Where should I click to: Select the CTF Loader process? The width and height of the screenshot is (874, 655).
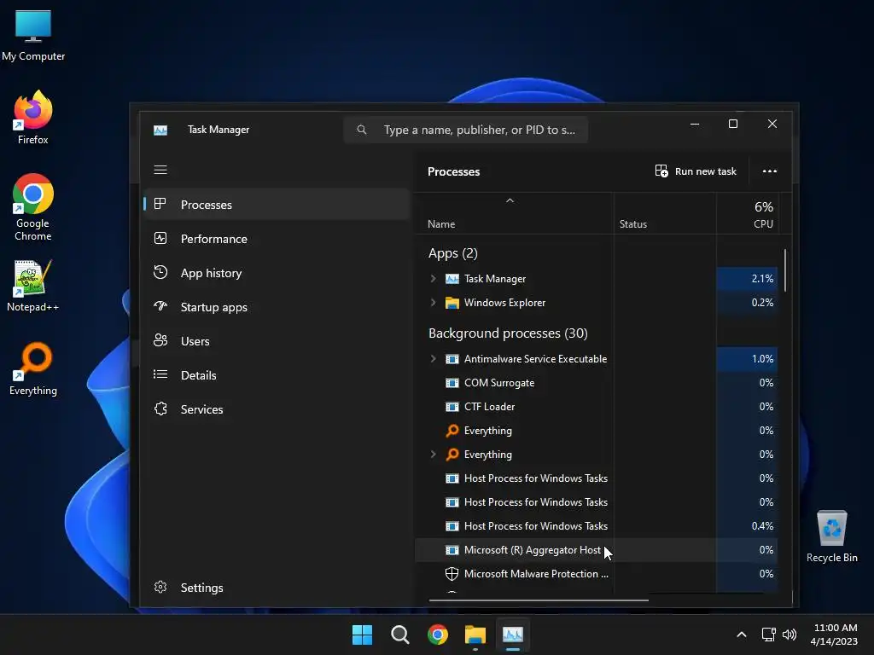[596, 407]
